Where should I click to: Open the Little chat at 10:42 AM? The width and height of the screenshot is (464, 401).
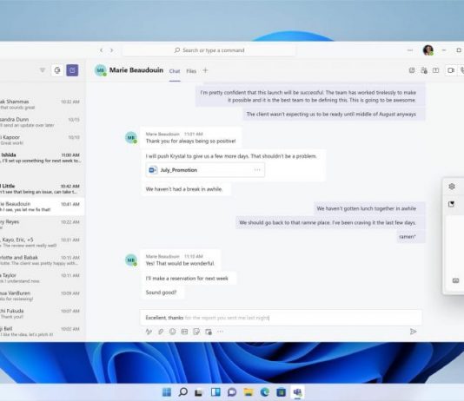click(42, 189)
